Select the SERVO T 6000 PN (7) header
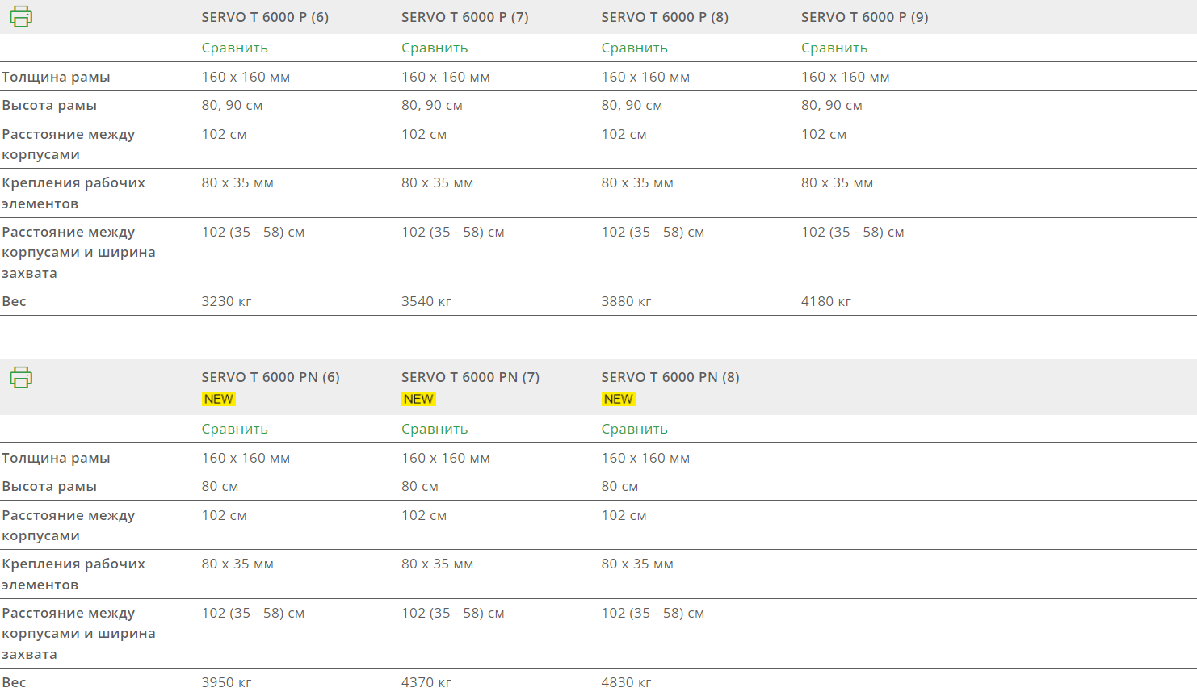 (x=471, y=377)
